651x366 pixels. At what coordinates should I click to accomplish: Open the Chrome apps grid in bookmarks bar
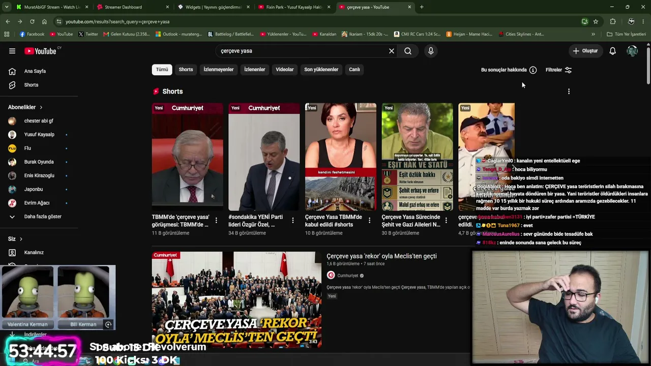click(7, 34)
